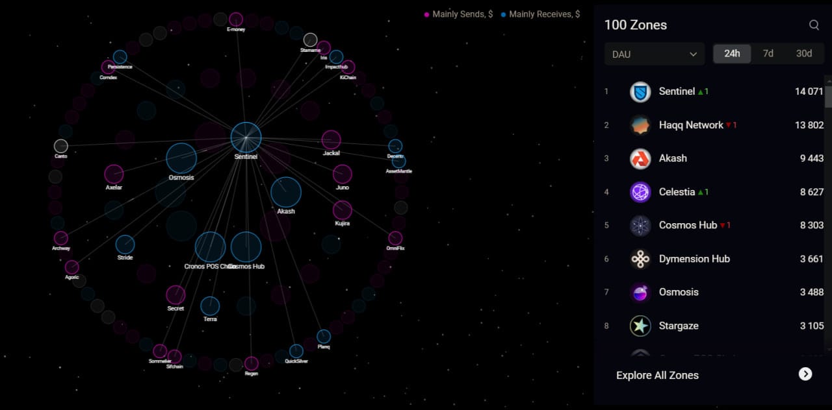Click the Akash red logo icon
Screen dimensions: 832x410
pos(640,159)
